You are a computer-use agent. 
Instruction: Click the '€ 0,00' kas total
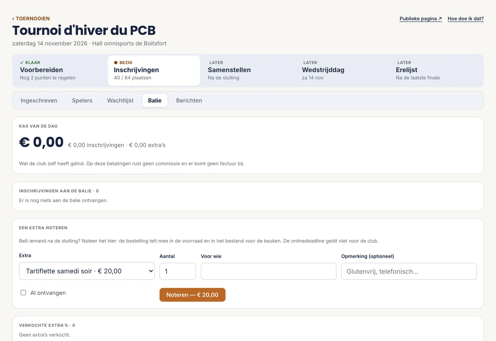[x=41, y=142]
